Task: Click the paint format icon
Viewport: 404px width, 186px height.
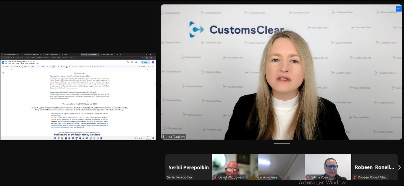Action: [22, 67]
